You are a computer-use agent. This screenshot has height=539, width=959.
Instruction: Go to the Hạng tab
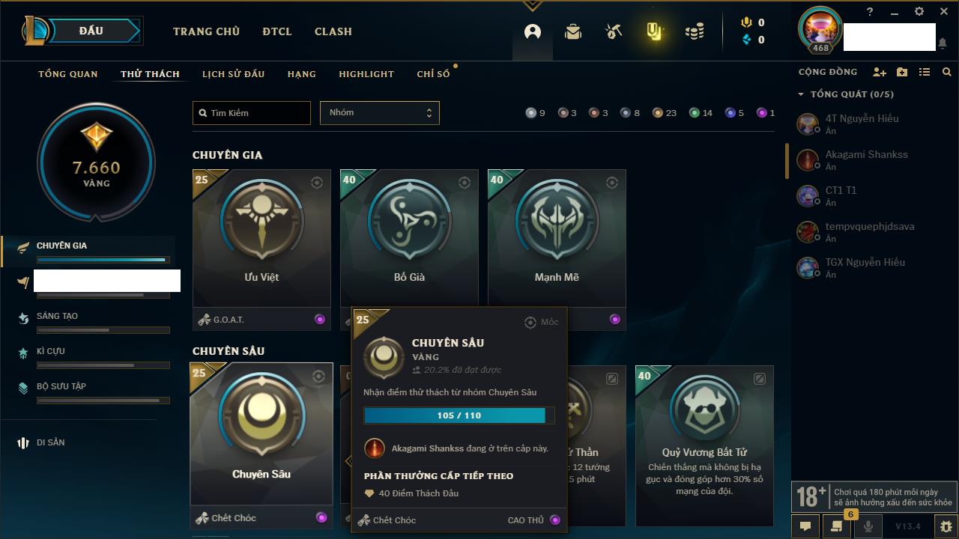[x=301, y=74]
